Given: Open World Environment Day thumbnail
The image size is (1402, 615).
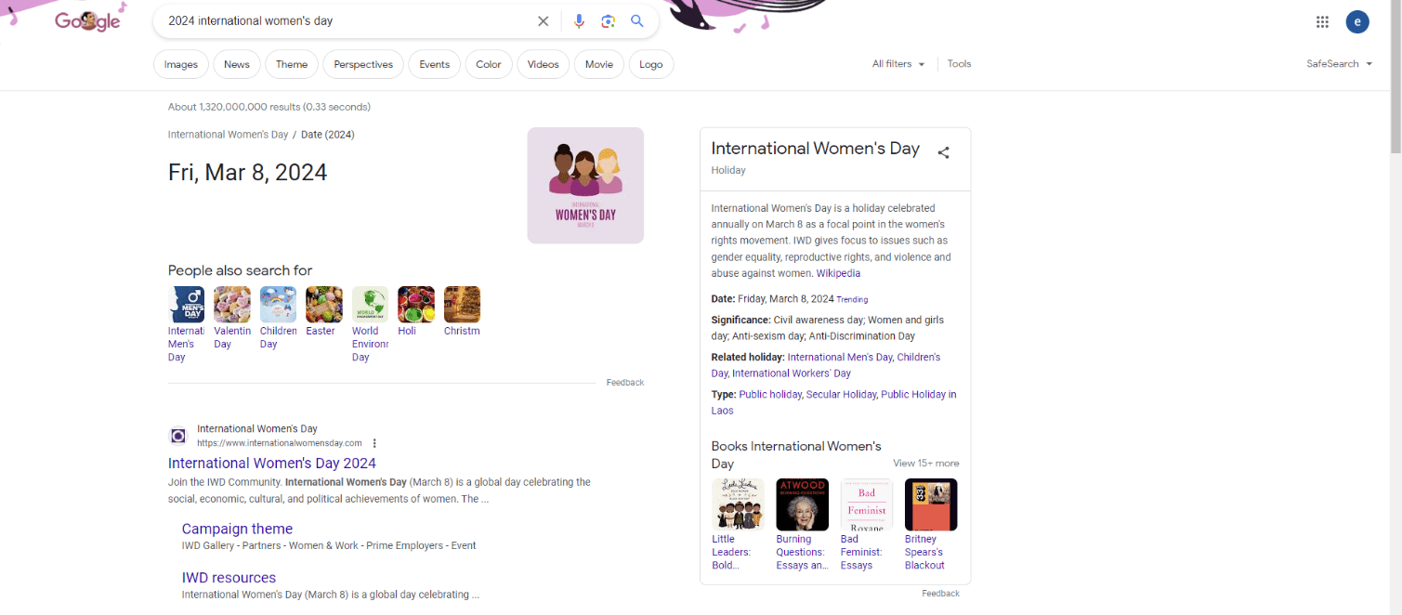Looking at the screenshot, I should [370, 305].
